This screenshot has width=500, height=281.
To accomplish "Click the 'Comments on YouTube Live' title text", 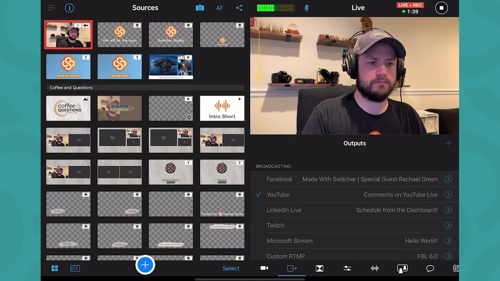I will pos(400,194).
